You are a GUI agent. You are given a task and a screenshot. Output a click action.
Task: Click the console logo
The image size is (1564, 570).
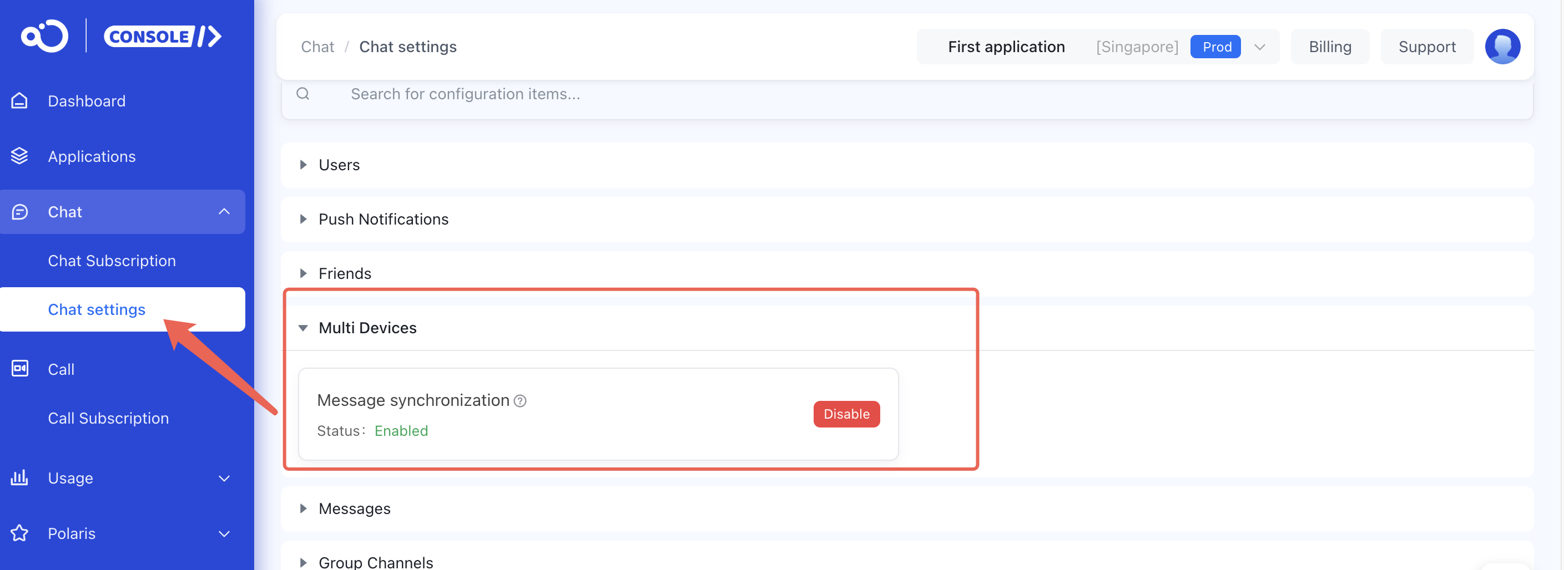[122, 36]
